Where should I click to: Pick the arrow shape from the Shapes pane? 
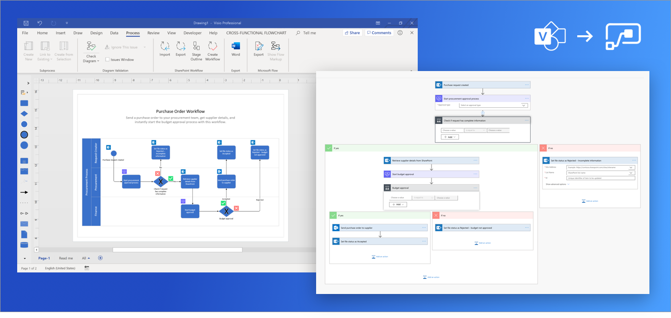click(24, 192)
